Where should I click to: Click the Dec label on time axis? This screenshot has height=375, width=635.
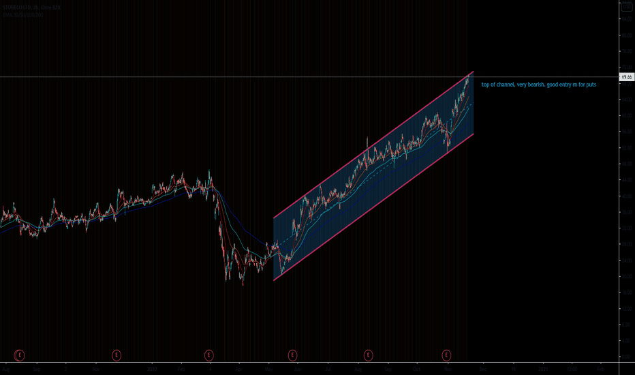point(483,370)
